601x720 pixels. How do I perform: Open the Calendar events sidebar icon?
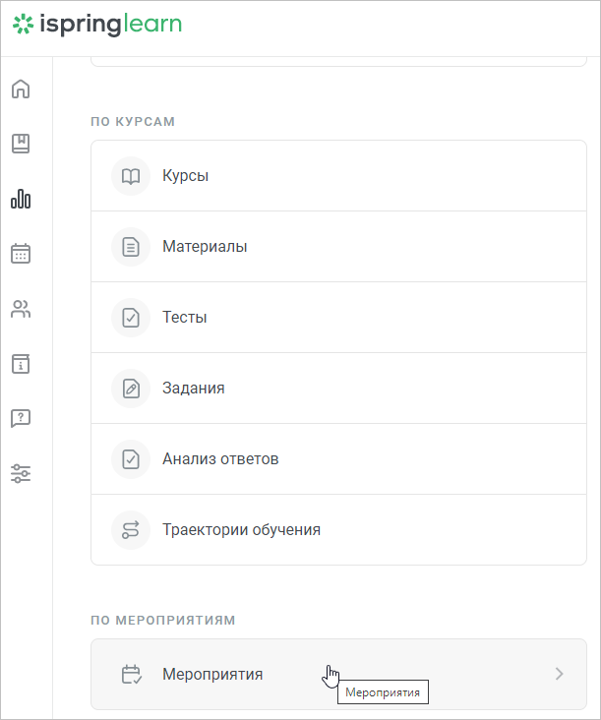pyautogui.click(x=21, y=254)
